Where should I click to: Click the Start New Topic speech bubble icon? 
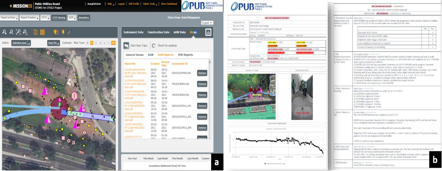point(126,45)
